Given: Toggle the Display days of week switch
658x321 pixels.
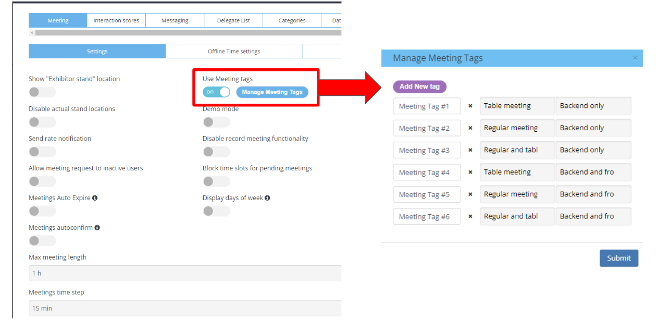Looking at the screenshot, I should click(216, 211).
